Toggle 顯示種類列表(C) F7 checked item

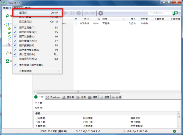click(37, 41)
